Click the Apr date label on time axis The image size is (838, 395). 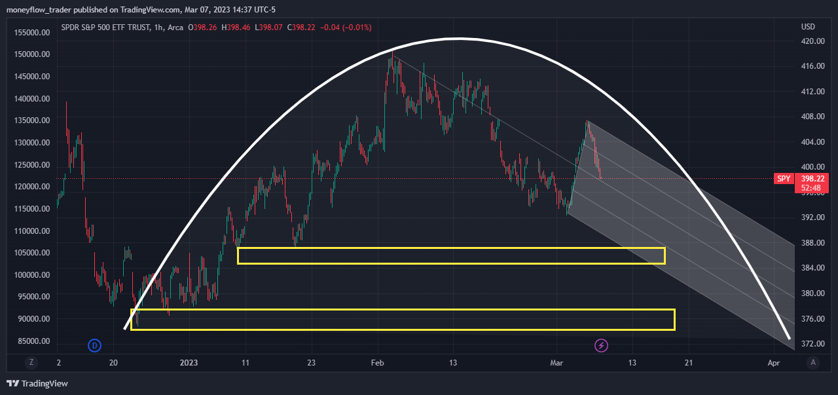pos(774,362)
